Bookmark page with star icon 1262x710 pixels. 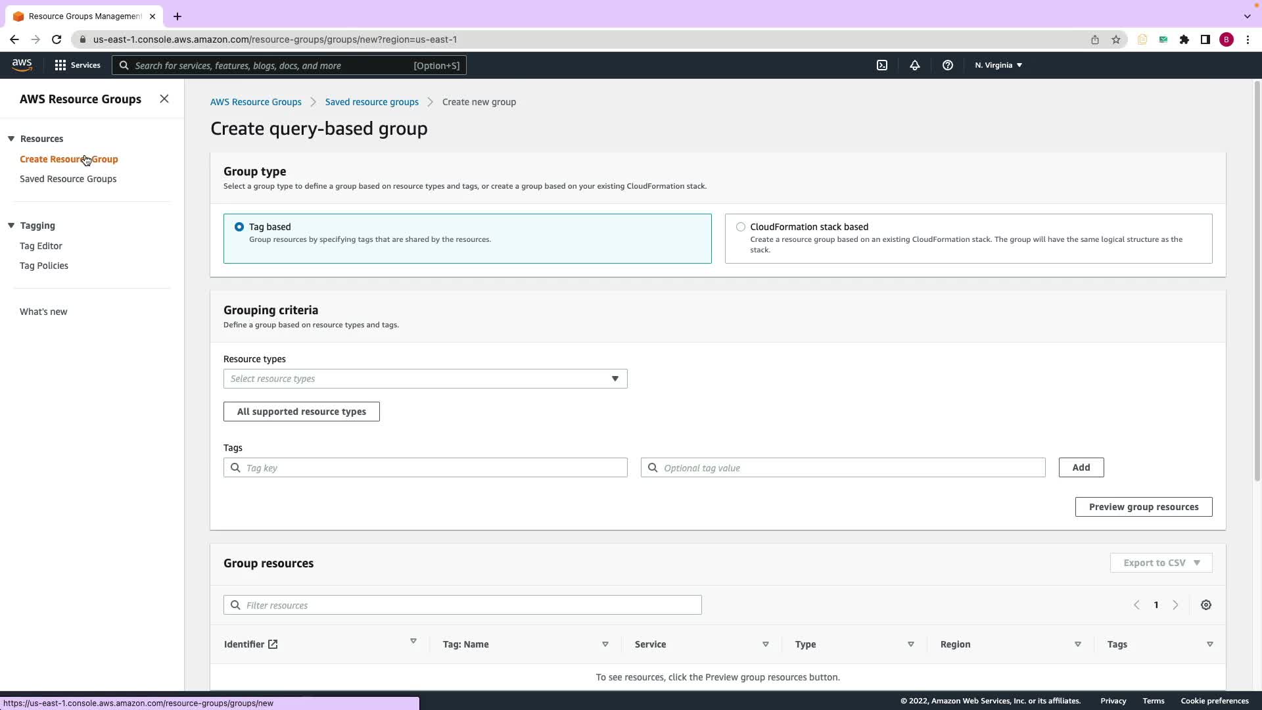pos(1115,39)
